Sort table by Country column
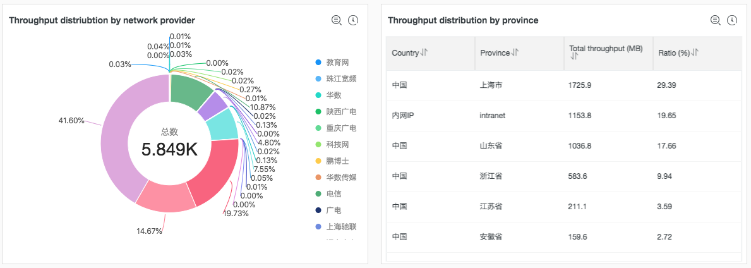This screenshot has width=751, height=268. coord(424,52)
